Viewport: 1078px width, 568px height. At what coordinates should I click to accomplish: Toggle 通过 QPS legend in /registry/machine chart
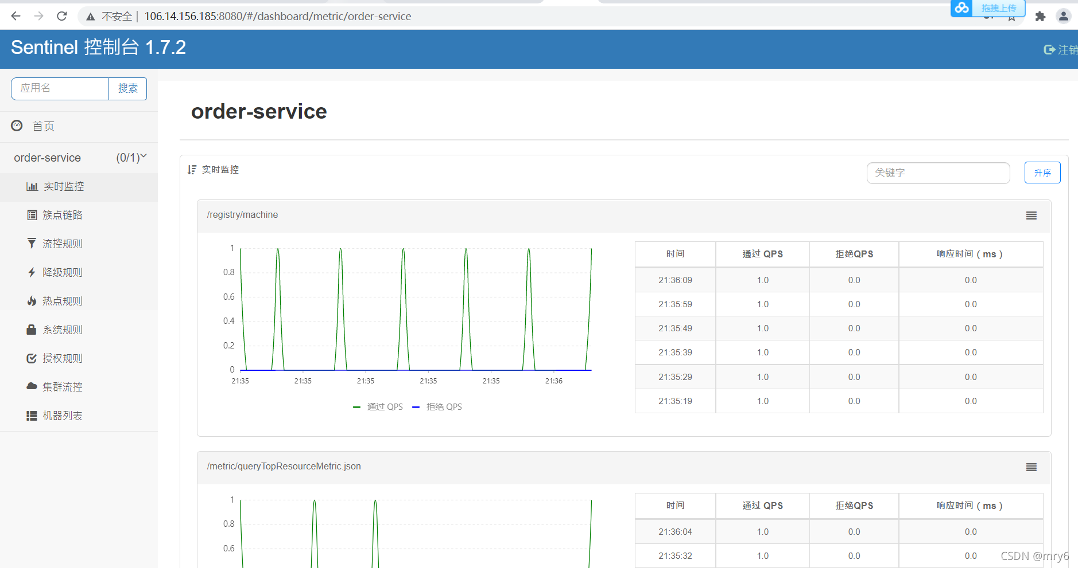378,406
